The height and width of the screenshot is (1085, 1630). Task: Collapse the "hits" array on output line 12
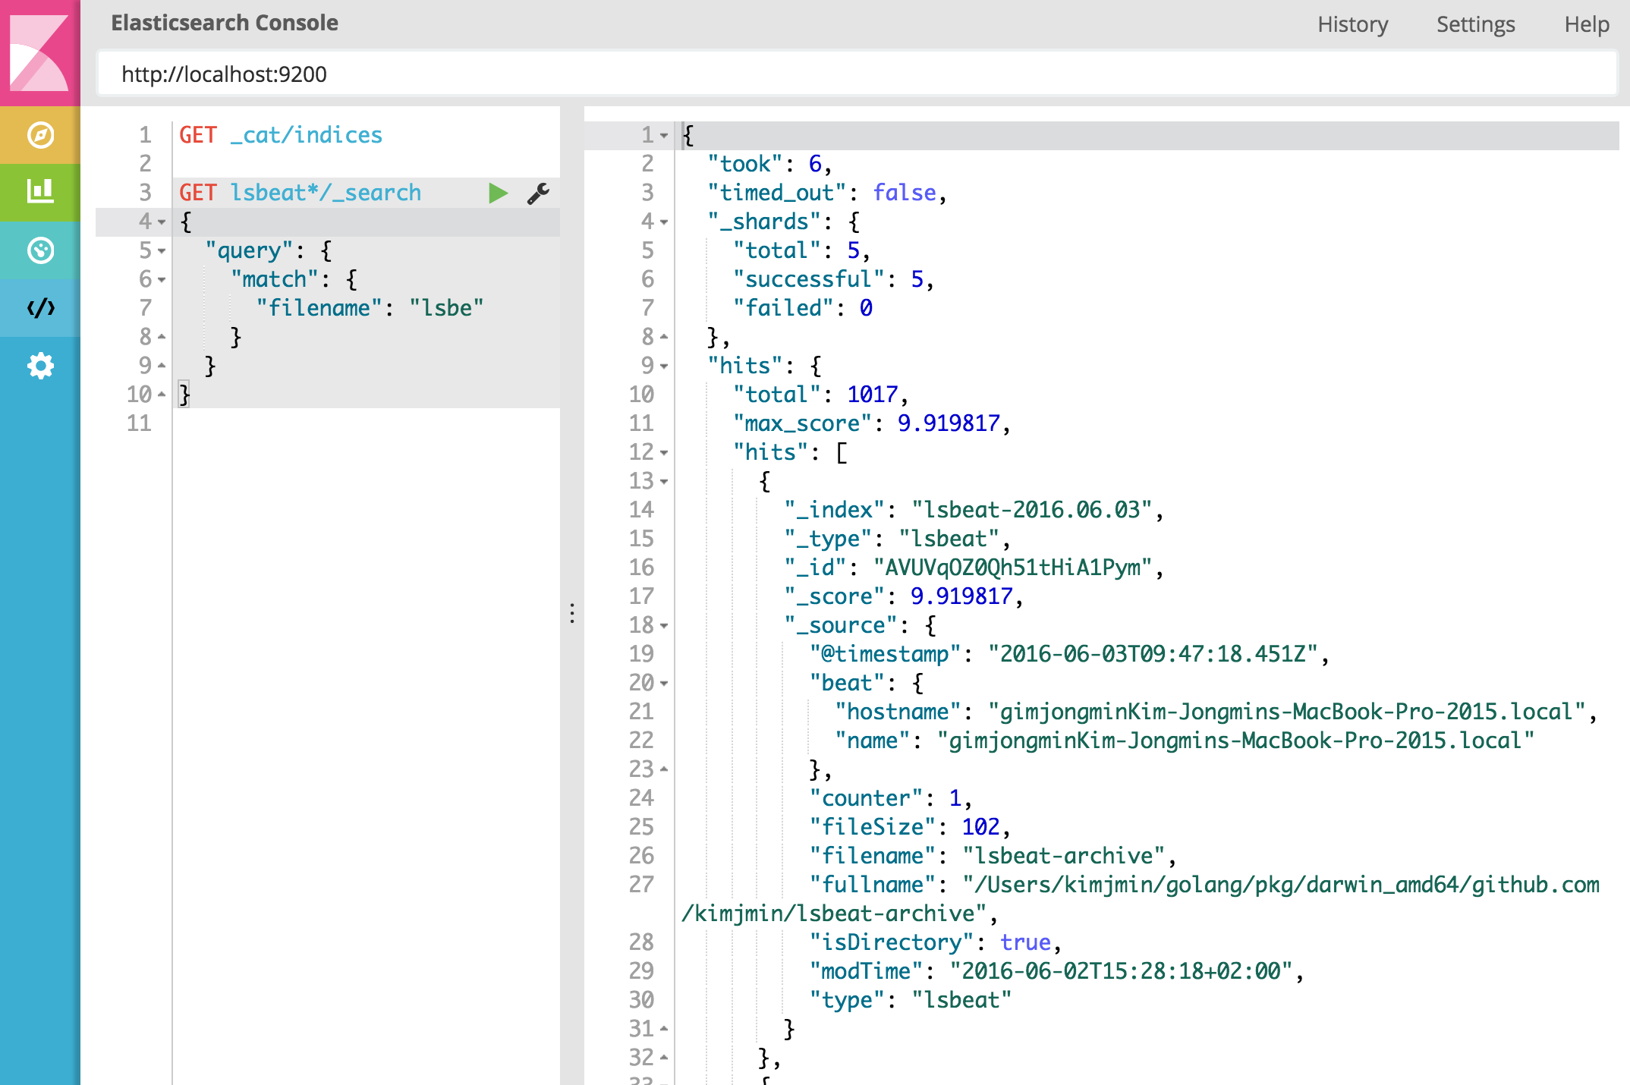click(664, 453)
